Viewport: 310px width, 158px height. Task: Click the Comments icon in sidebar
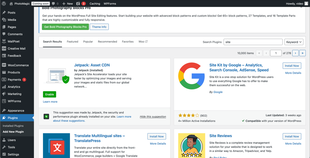pyautogui.click(x=4, y=34)
